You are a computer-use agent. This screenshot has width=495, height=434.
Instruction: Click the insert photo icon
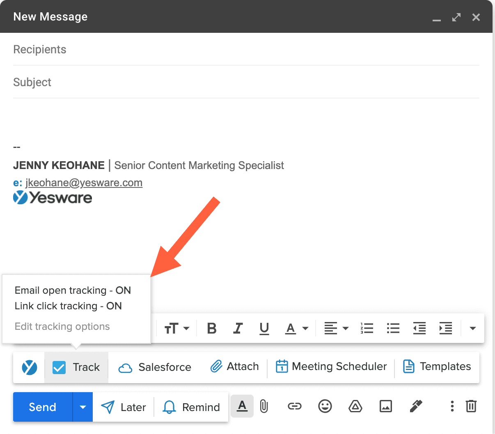pos(385,407)
